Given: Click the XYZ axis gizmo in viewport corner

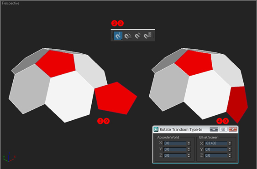Looking at the screenshot, I should click(9, 157).
